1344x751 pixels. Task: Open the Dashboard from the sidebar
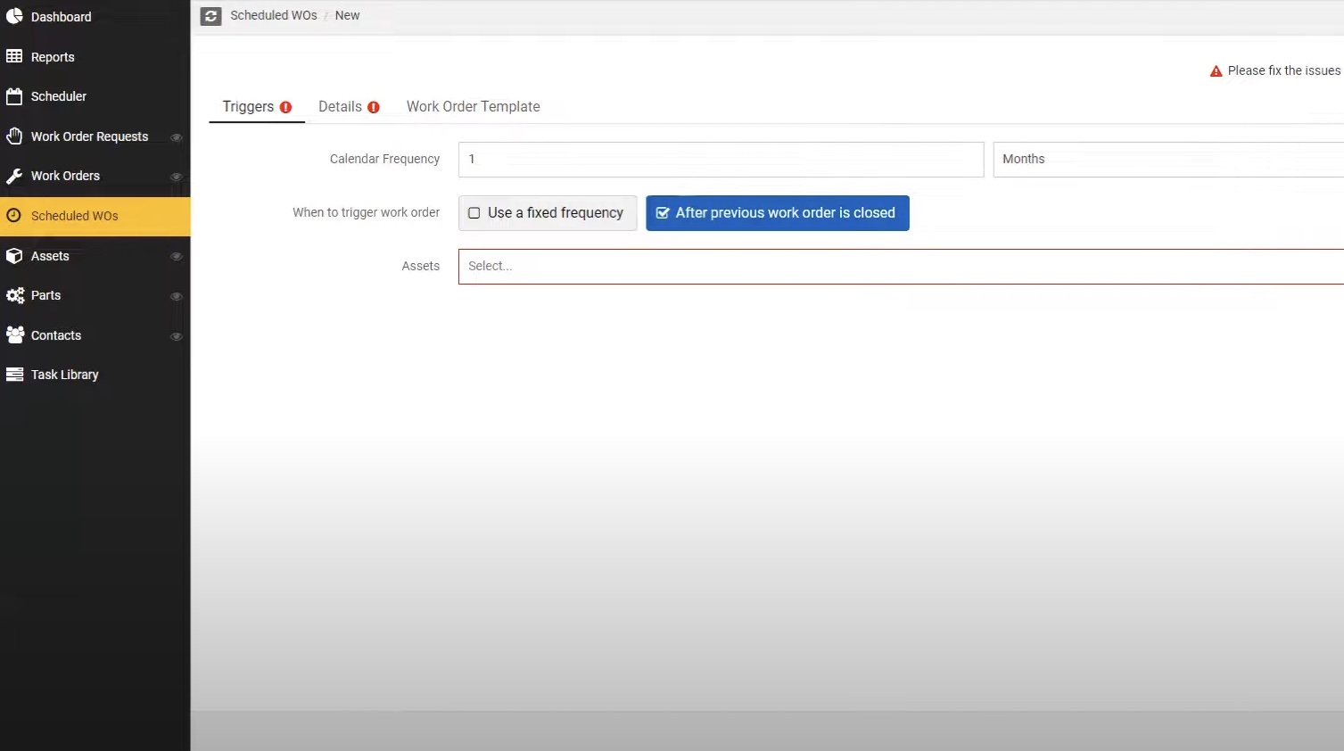tap(60, 16)
